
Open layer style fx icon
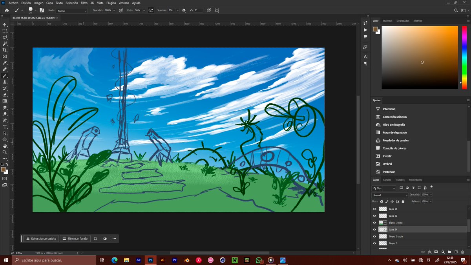tap(429, 252)
